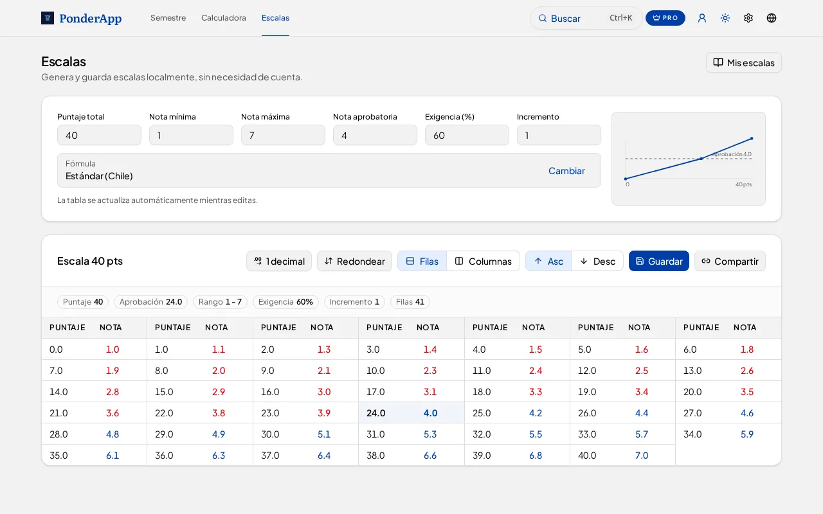Open Mis escalas saved scales

(x=744, y=62)
